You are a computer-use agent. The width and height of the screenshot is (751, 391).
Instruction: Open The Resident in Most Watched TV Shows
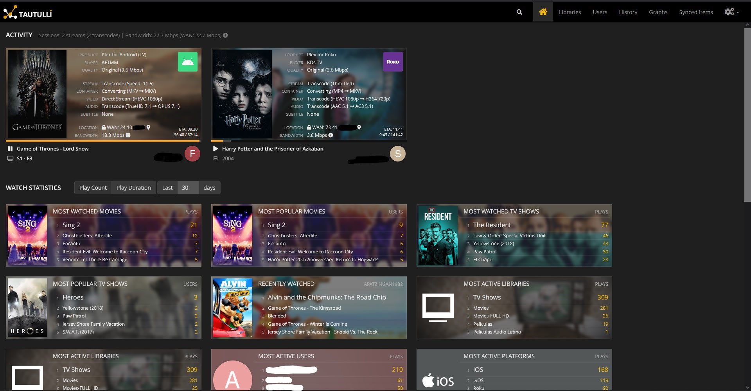point(492,225)
